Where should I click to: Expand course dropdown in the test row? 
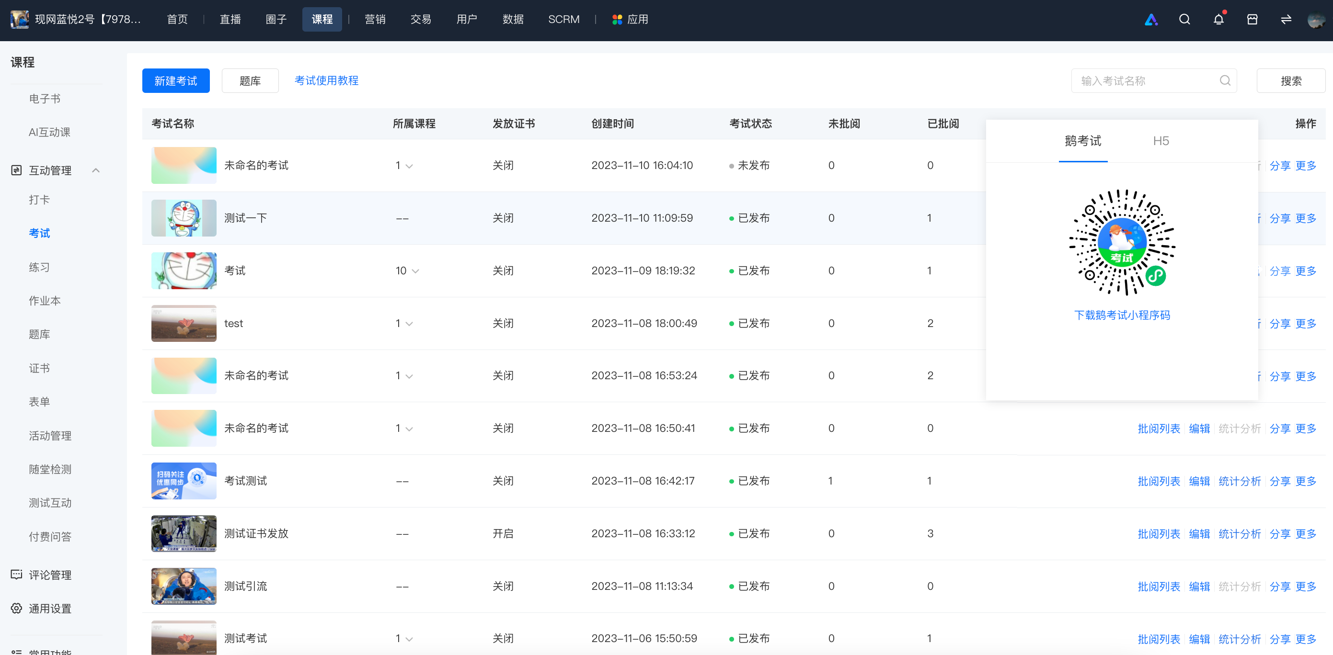point(409,324)
